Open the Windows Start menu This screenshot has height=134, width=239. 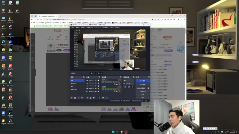113,132
